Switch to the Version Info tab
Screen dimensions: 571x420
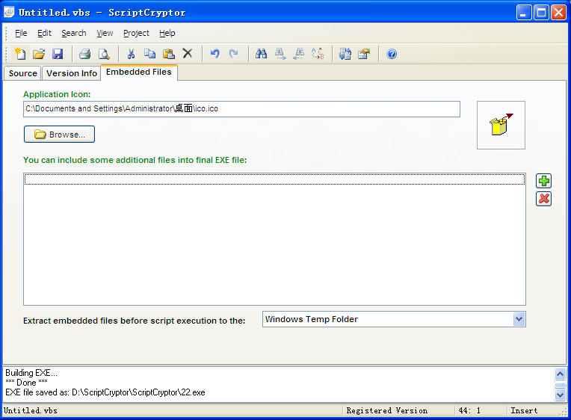[72, 73]
